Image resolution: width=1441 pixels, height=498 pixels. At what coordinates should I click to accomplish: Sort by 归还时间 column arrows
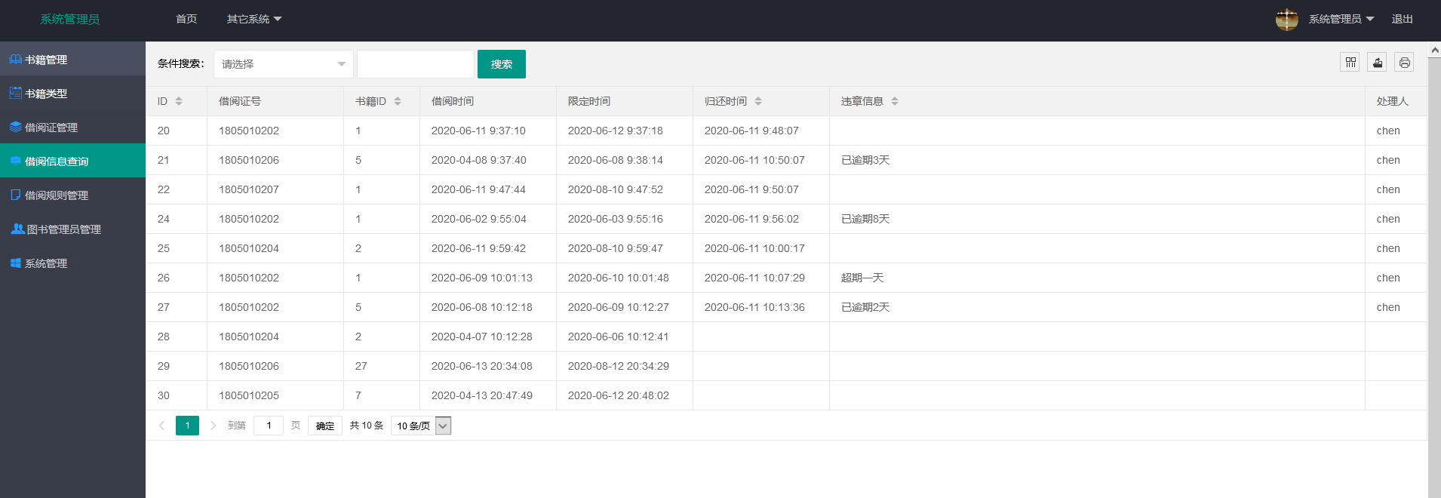(758, 101)
